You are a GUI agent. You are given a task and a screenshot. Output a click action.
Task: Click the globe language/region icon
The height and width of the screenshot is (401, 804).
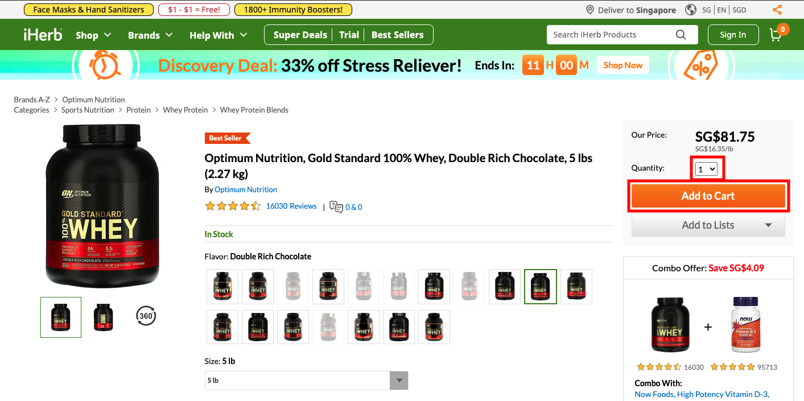(691, 10)
